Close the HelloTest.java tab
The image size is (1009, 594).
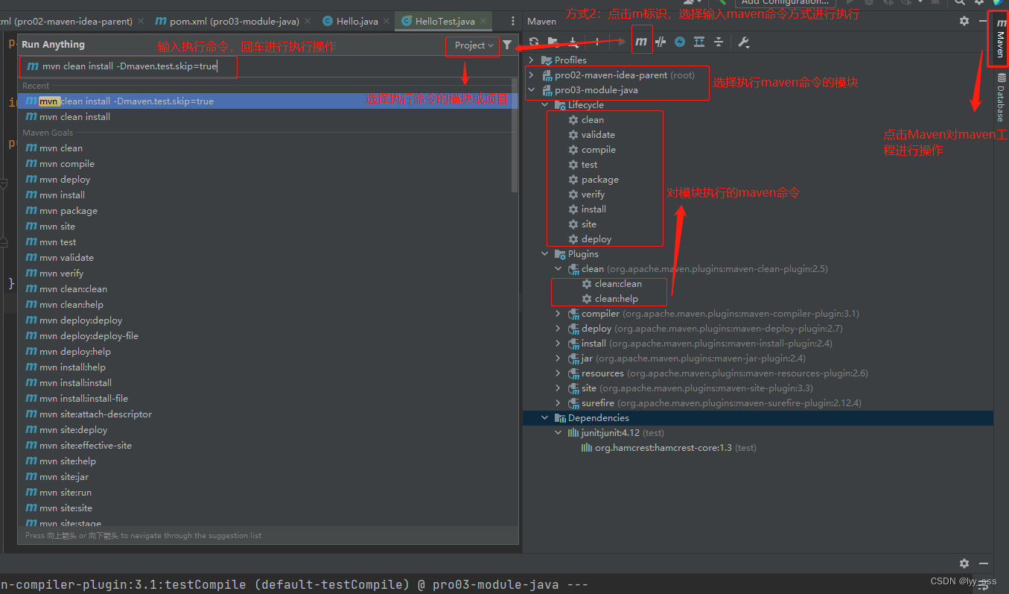tap(483, 22)
